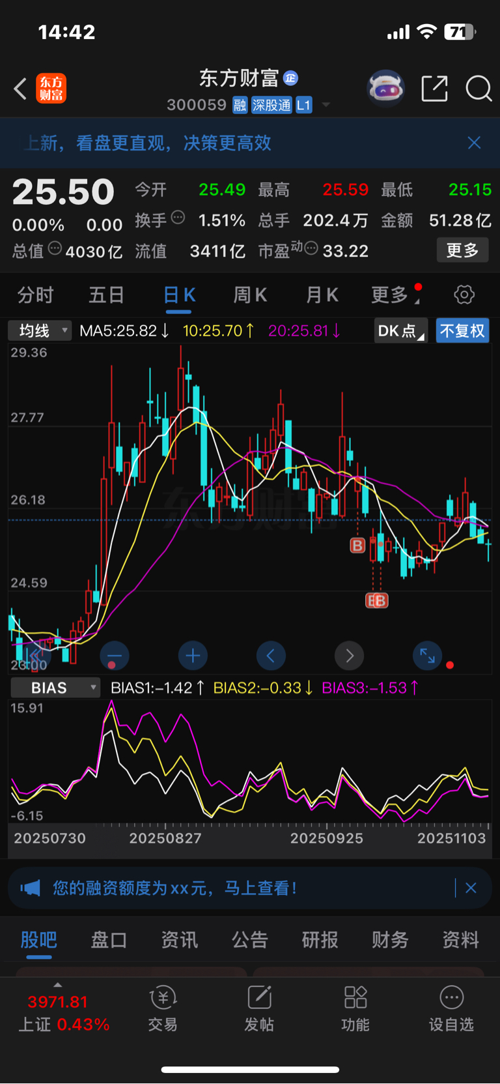Screen dimensions: 500x1084
Task: Open the 股吧 tab
Action: (x=39, y=939)
